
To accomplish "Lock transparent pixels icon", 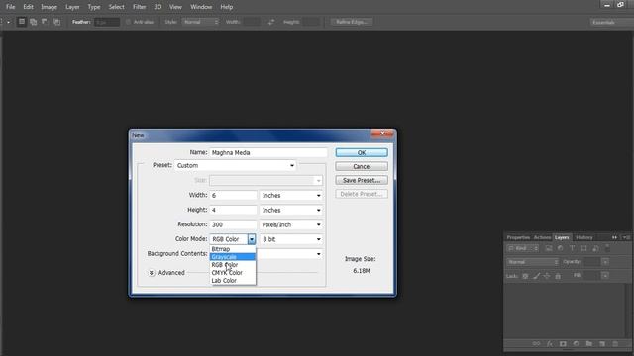I will 525,276.
